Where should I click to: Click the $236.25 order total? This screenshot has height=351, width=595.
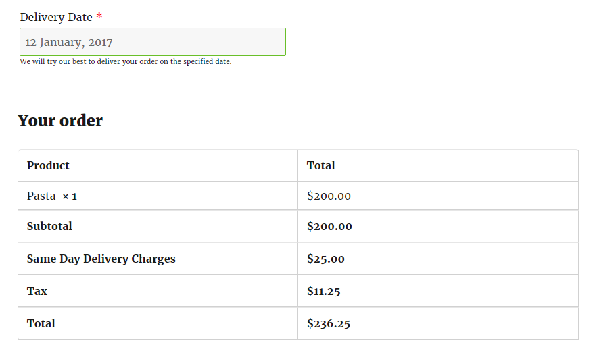click(x=329, y=323)
